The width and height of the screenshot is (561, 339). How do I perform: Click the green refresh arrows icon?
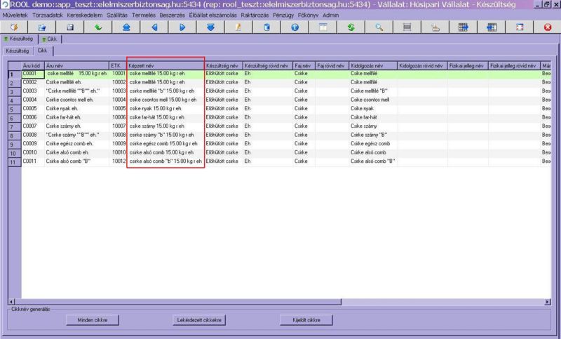(351, 27)
